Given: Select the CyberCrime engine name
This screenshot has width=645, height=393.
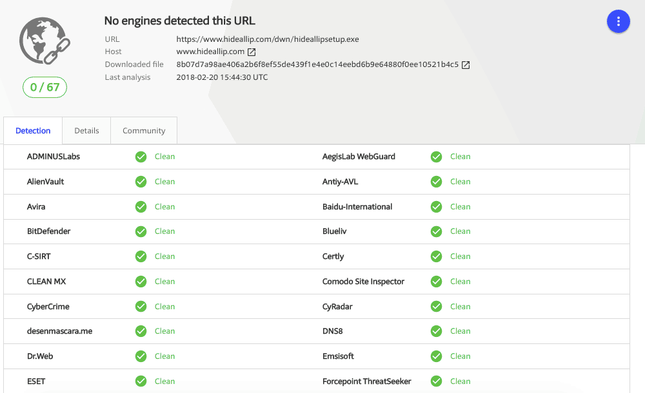Looking at the screenshot, I should pos(48,307).
